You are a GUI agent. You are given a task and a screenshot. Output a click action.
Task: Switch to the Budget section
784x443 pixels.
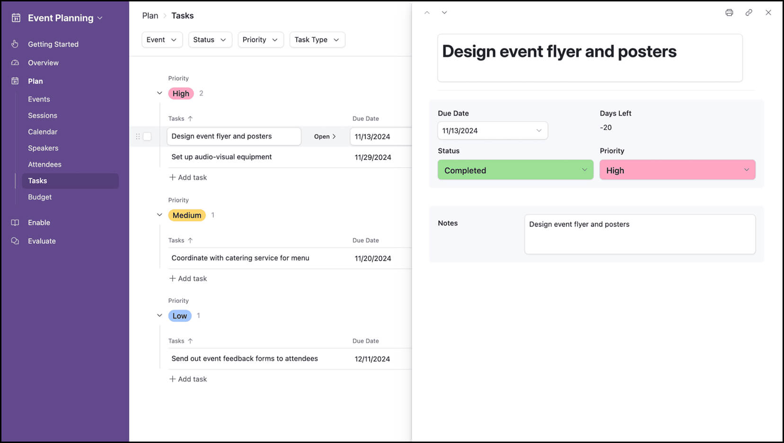pyautogui.click(x=40, y=197)
